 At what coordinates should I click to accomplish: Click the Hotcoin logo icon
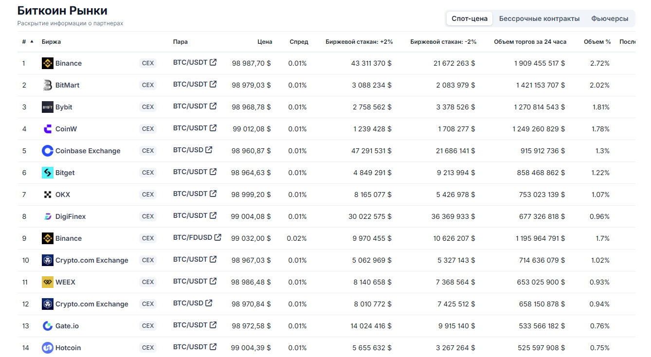tap(47, 348)
